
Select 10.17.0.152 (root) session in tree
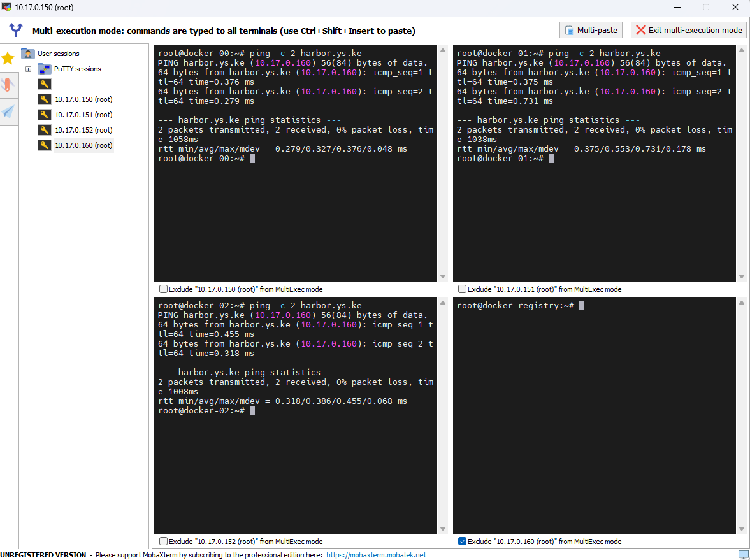[x=83, y=130]
